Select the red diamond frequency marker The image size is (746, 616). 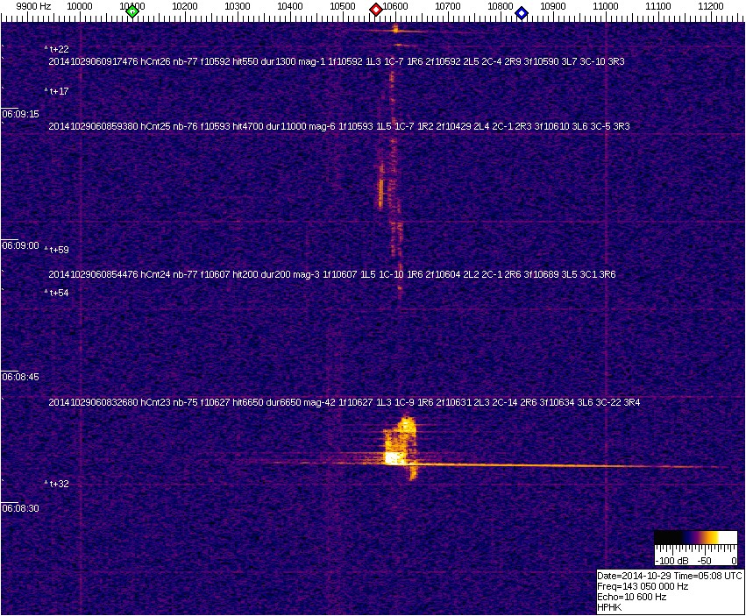(376, 10)
